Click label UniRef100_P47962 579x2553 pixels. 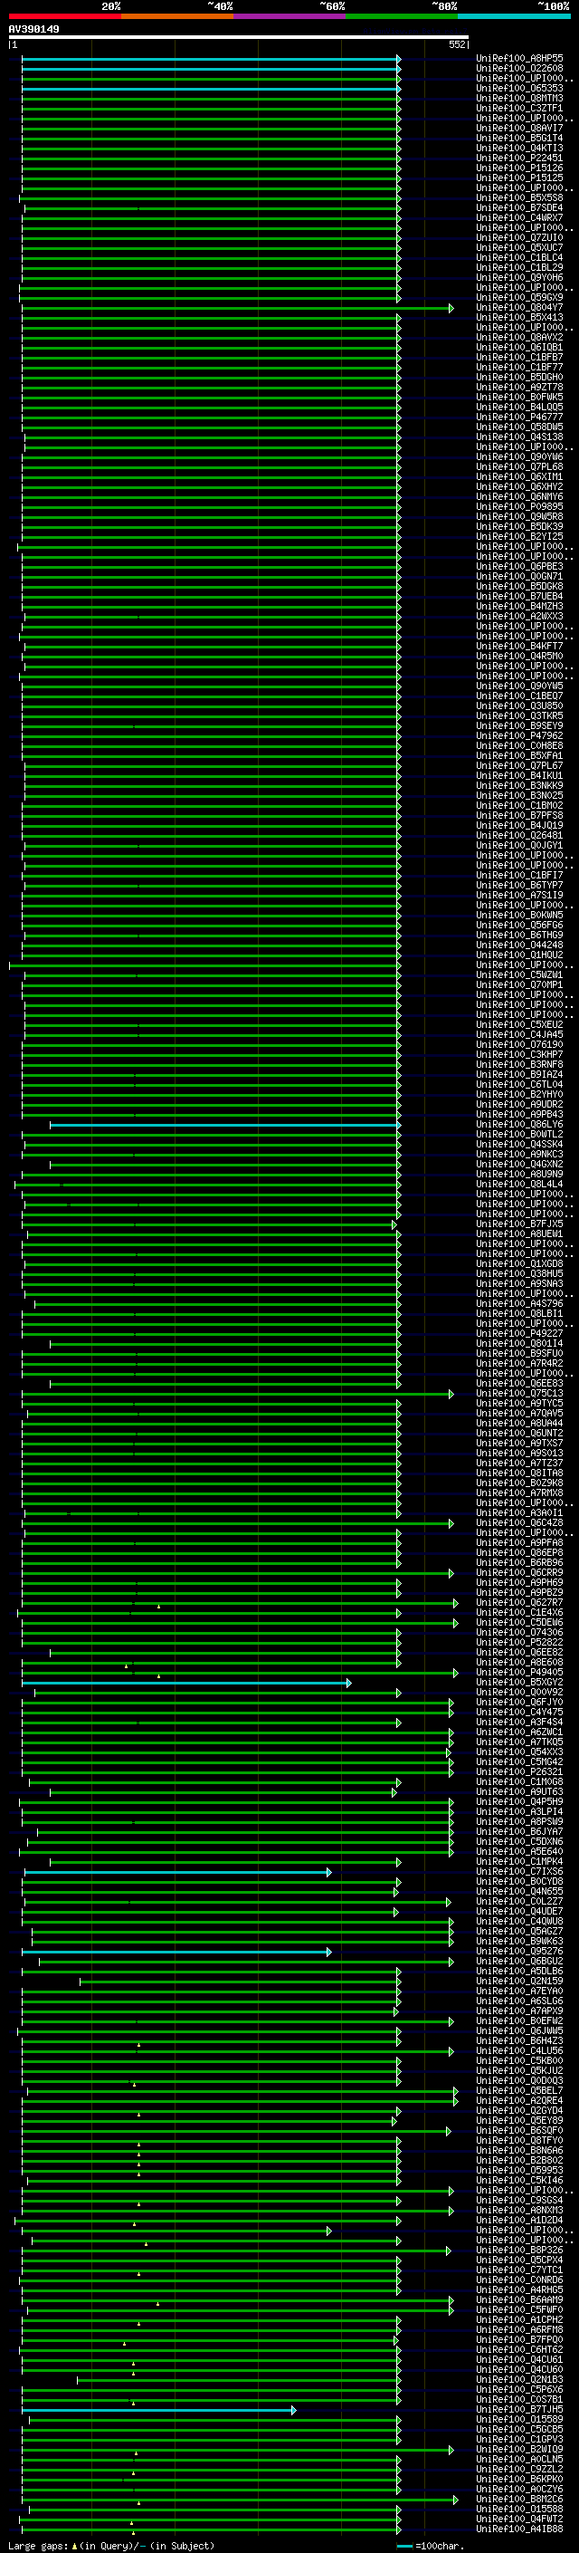519,735
